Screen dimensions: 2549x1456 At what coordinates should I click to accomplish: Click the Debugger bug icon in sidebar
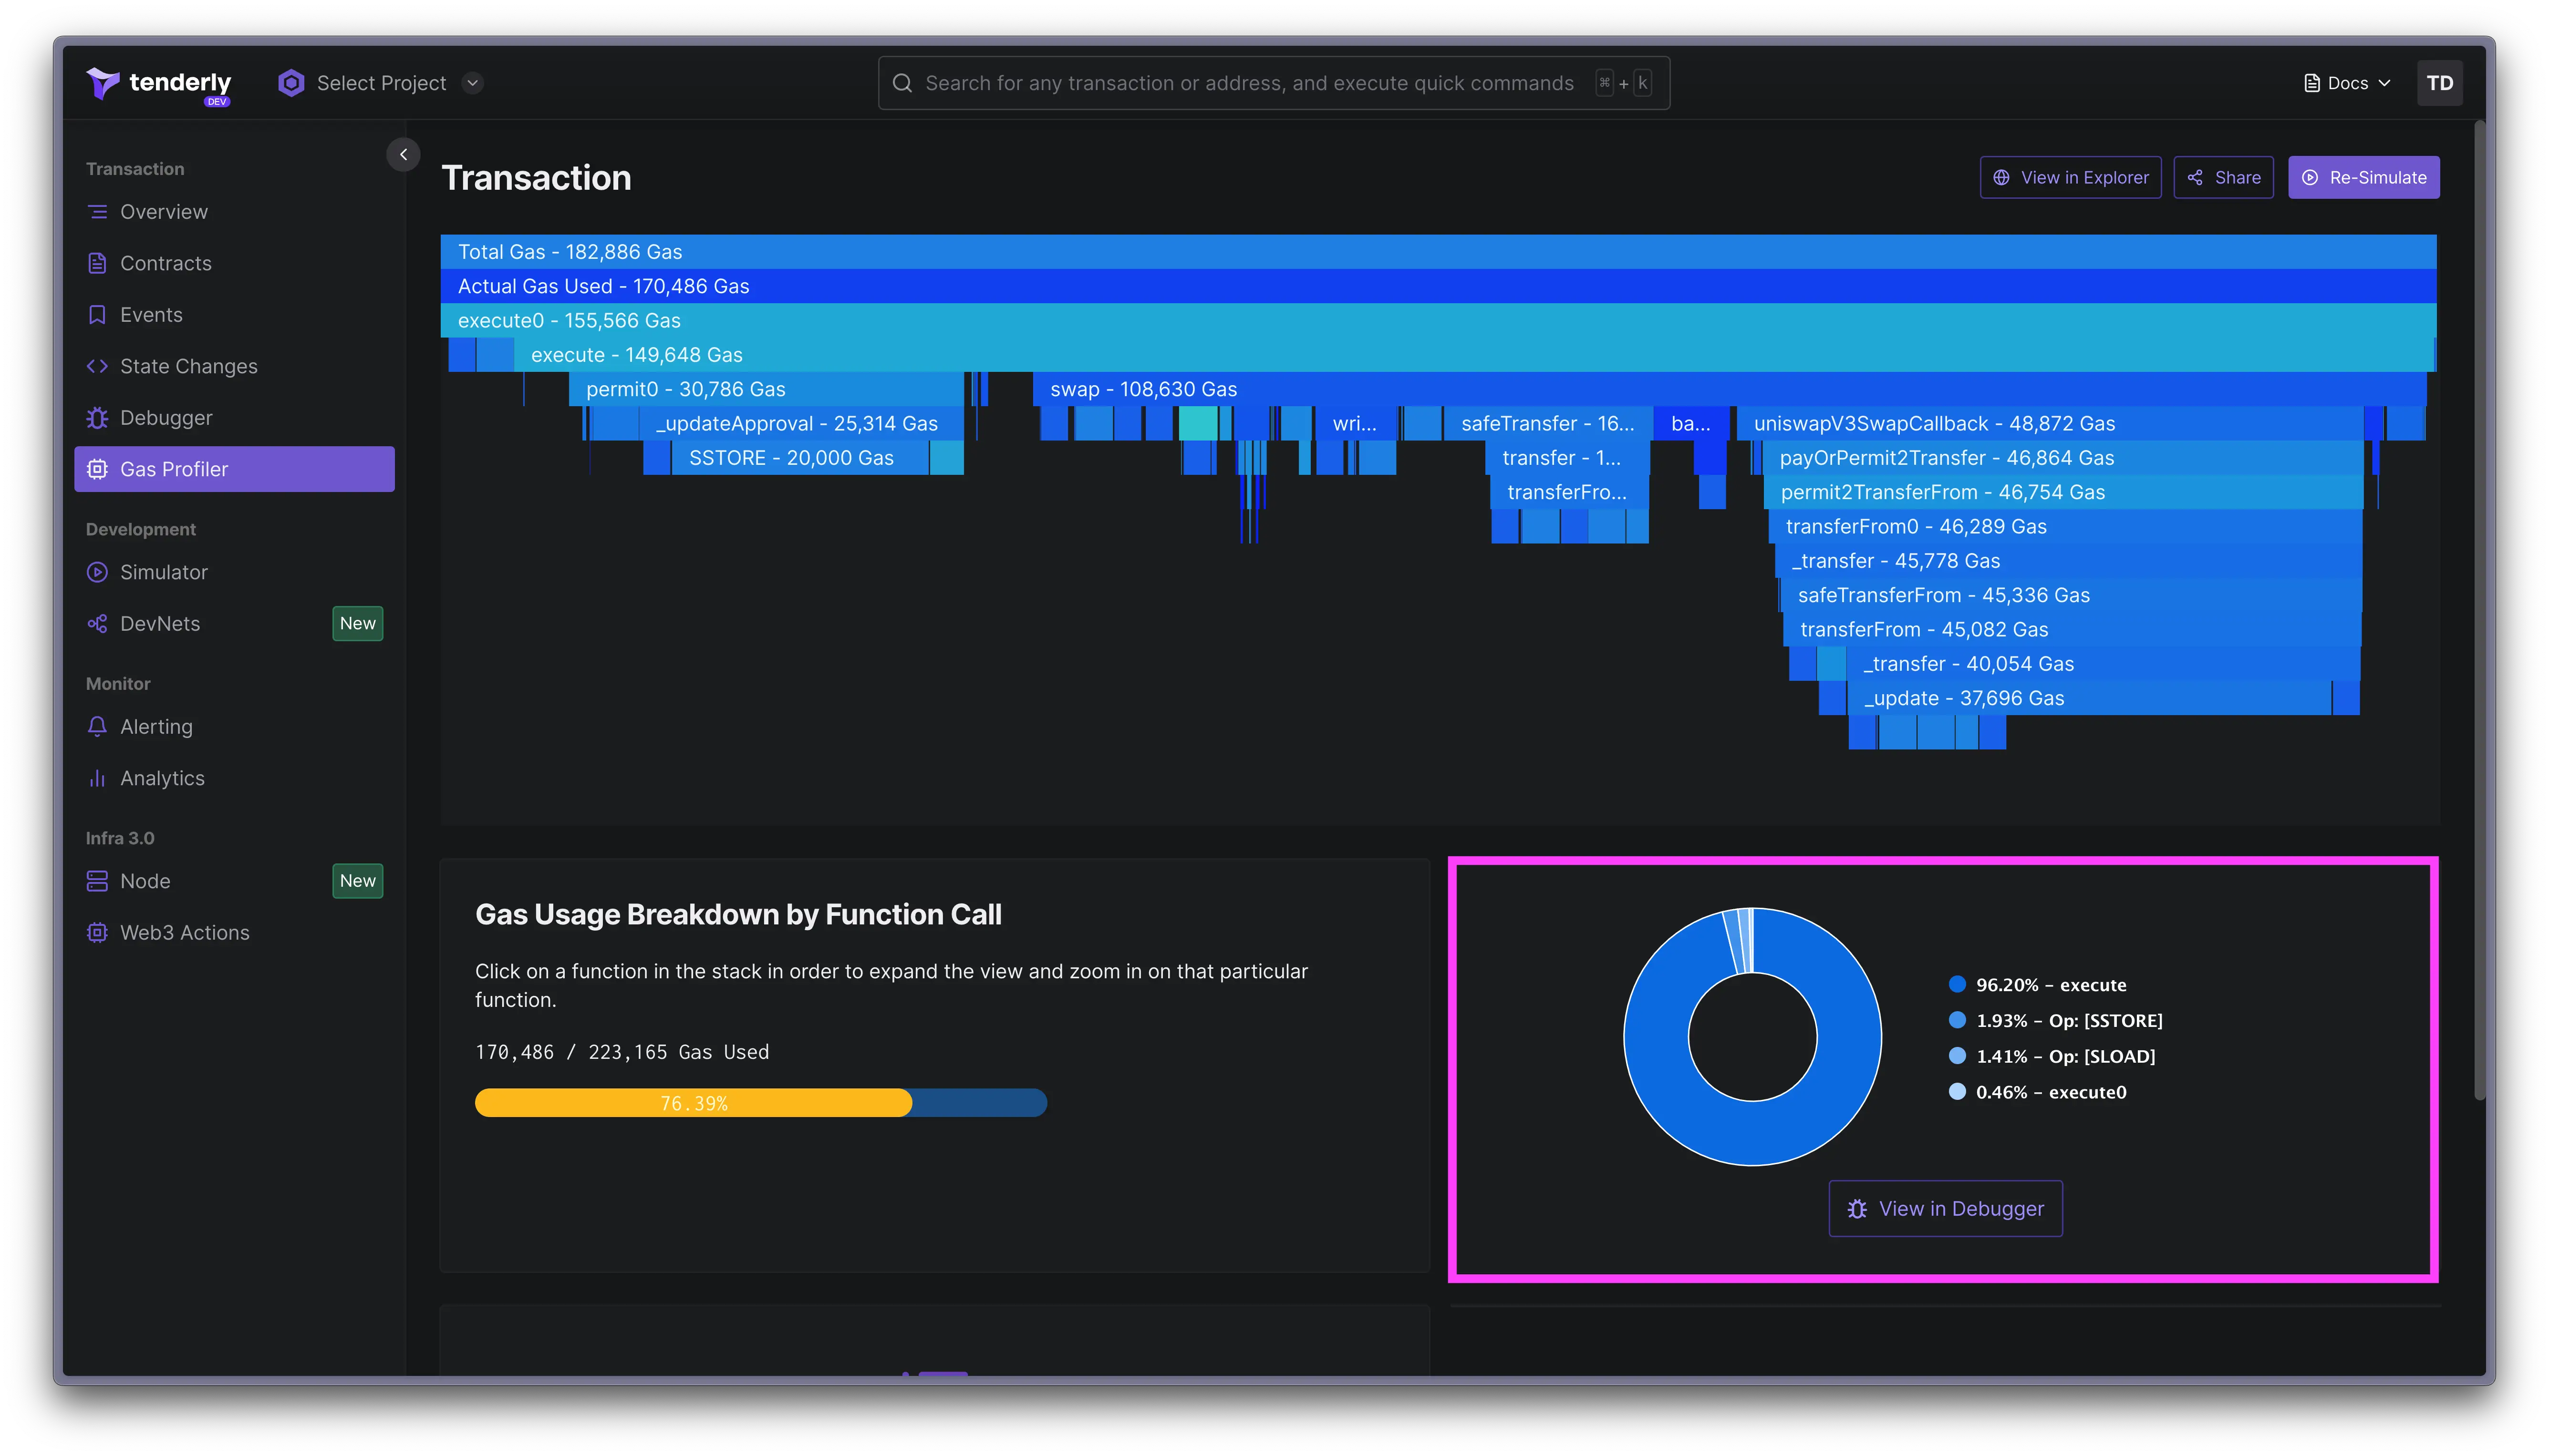tap(97, 418)
